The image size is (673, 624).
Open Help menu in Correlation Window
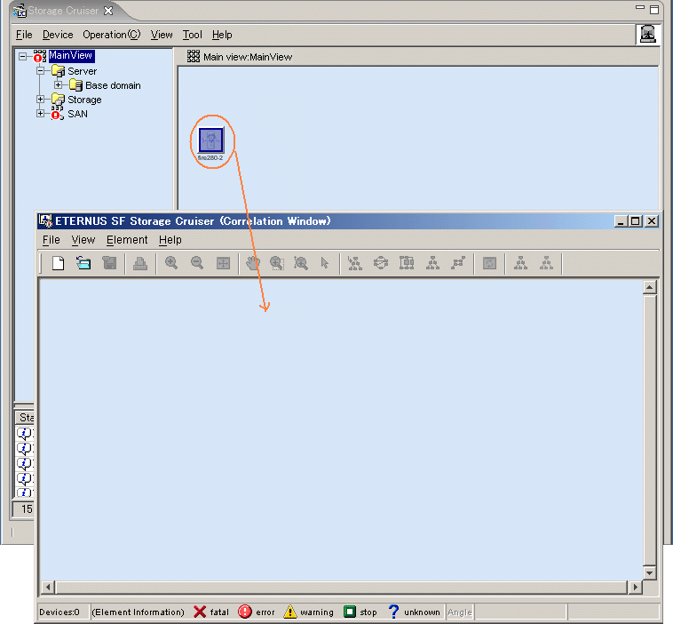170,240
